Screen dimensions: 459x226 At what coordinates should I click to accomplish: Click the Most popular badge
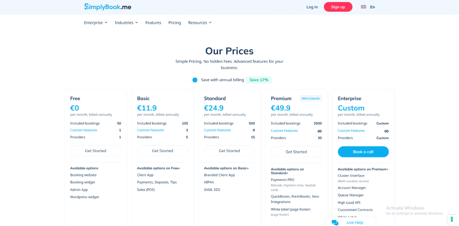(x=311, y=98)
